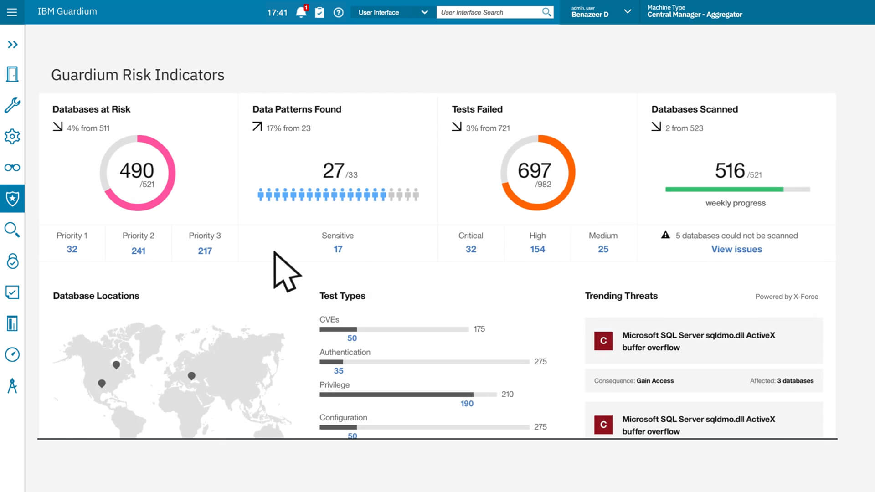Click the Privilege test type bar

408,395
